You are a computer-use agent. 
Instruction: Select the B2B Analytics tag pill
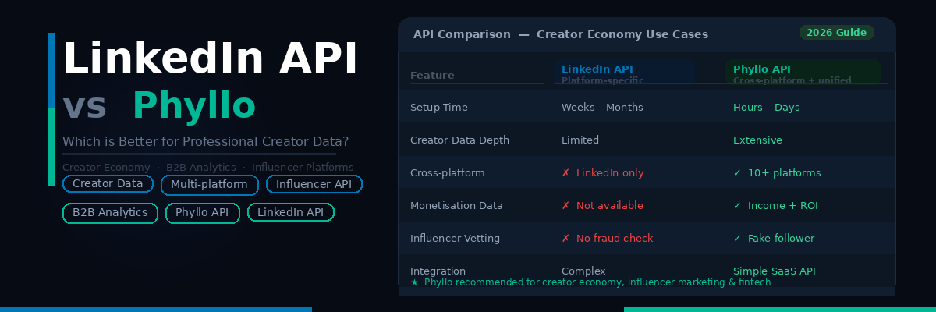[110, 213]
